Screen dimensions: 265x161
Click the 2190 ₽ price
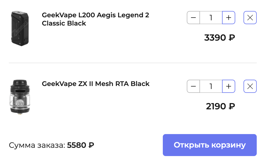tap(220, 106)
